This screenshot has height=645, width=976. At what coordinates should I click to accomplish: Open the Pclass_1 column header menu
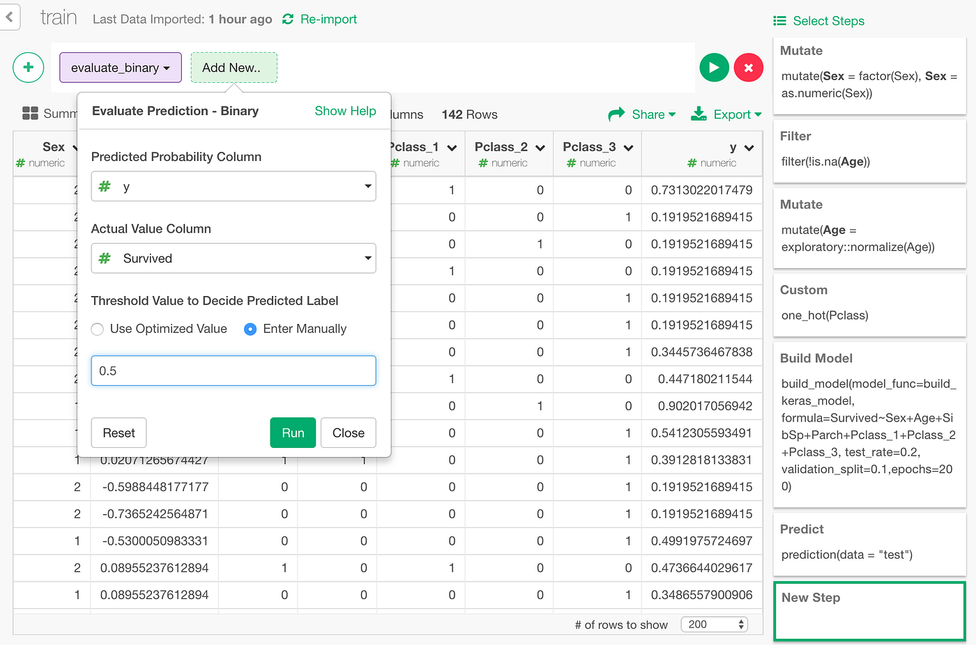click(452, 148)
